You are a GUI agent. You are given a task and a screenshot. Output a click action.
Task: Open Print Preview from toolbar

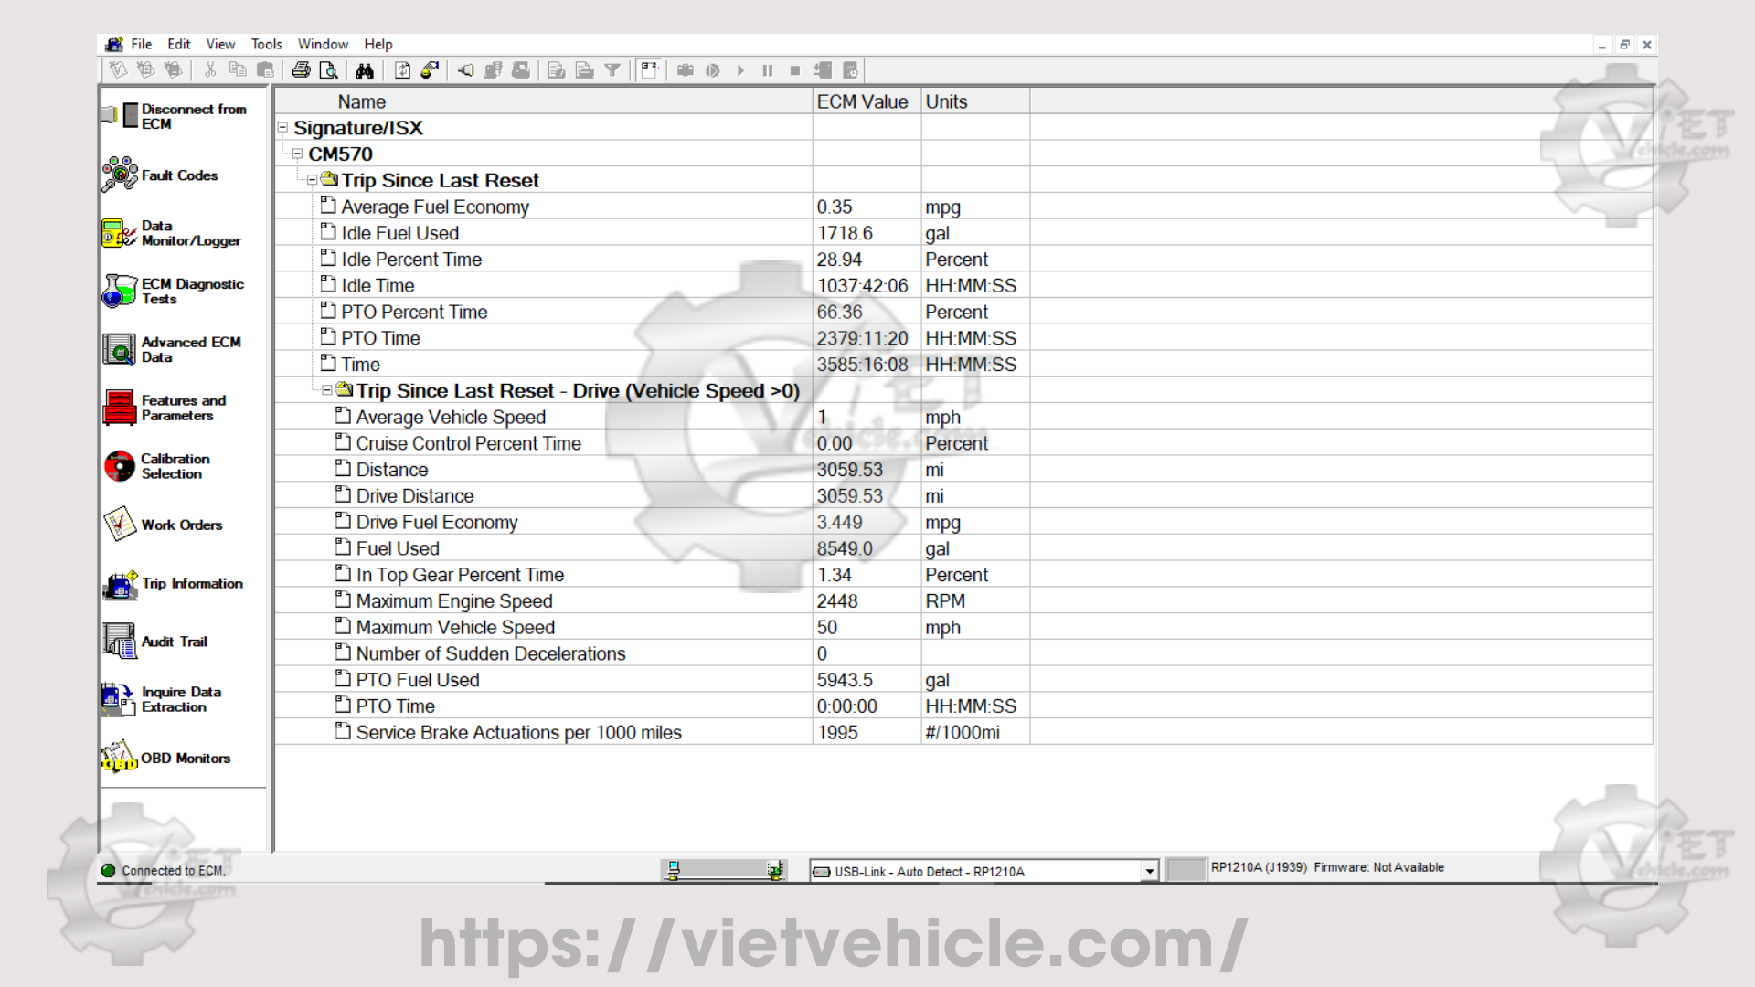(x=329, y=70)
